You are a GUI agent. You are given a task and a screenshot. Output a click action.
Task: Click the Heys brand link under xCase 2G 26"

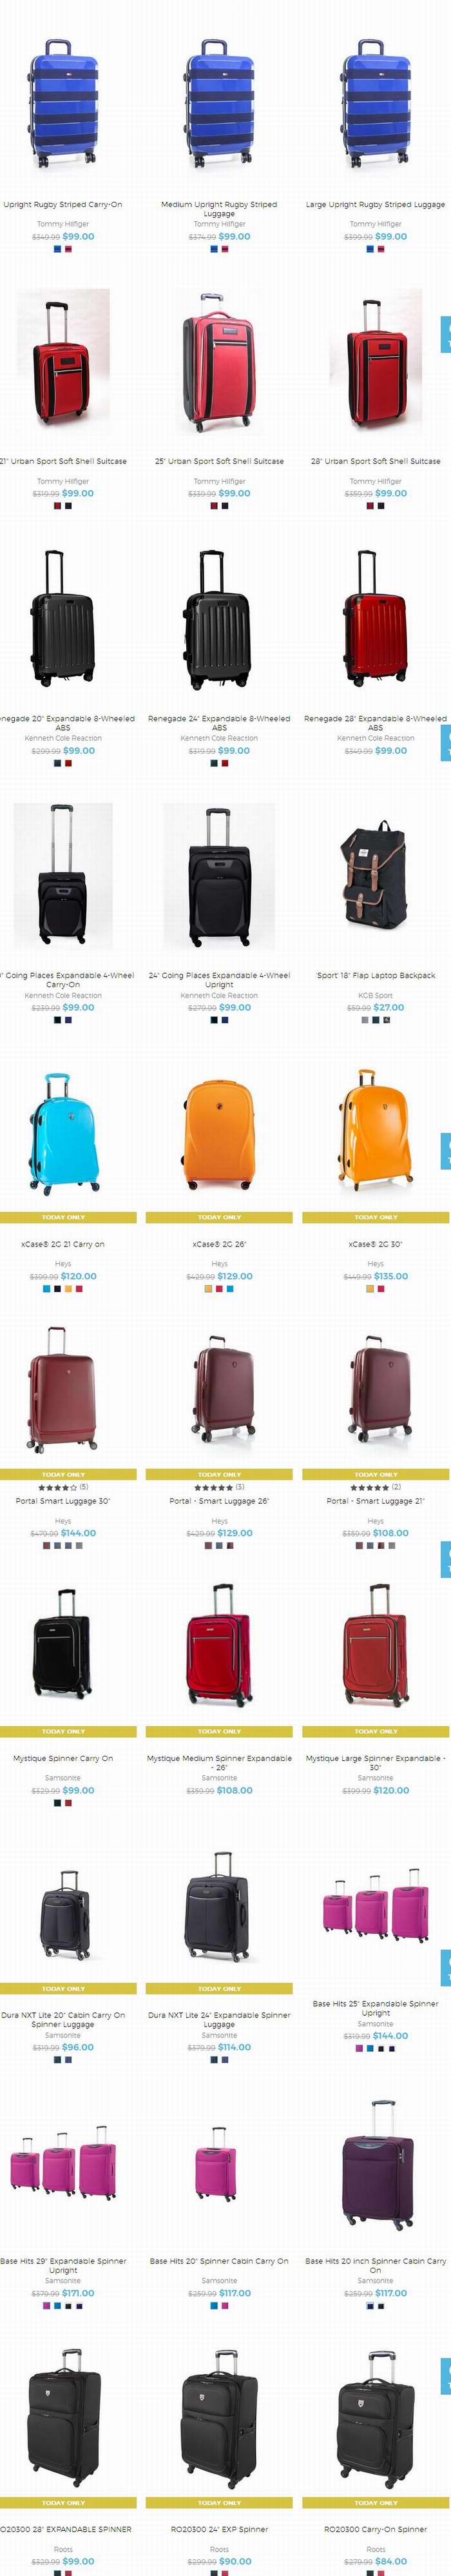click(219, 1264)
